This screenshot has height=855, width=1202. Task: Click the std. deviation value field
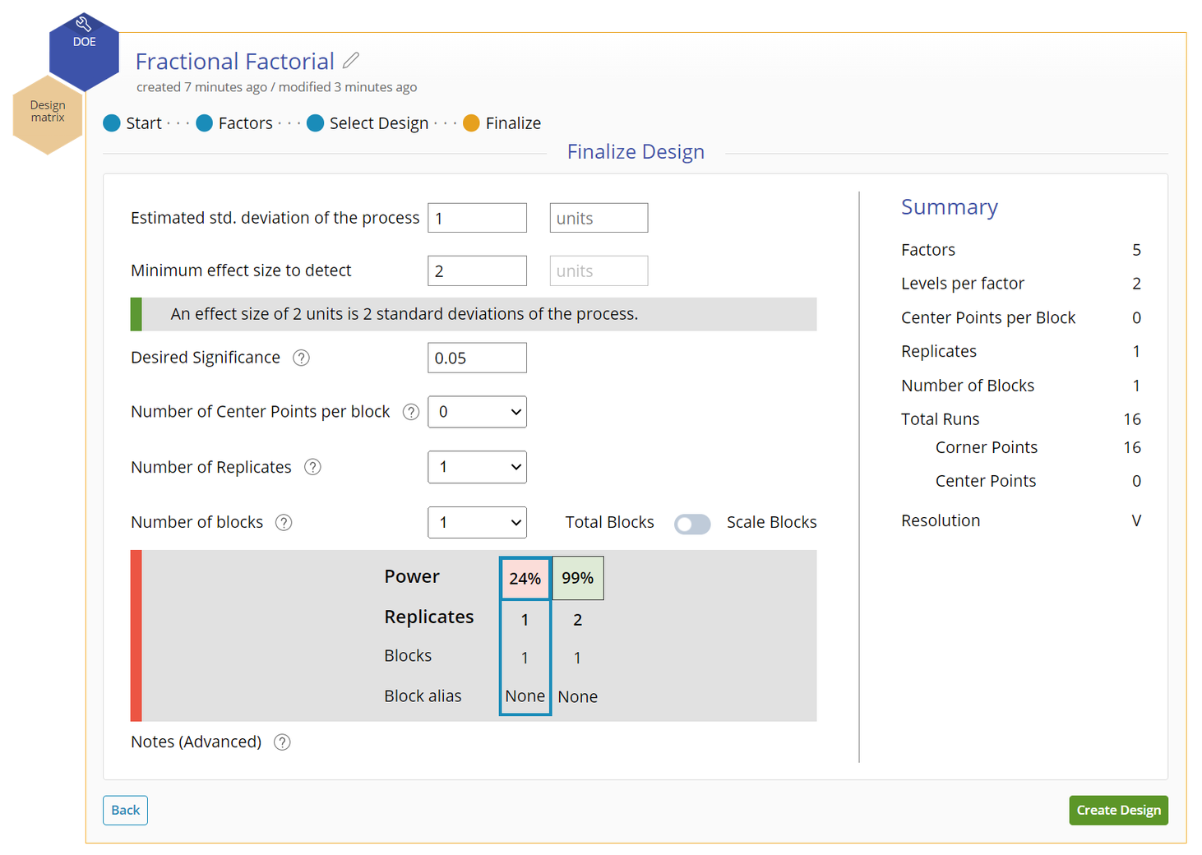477,218
